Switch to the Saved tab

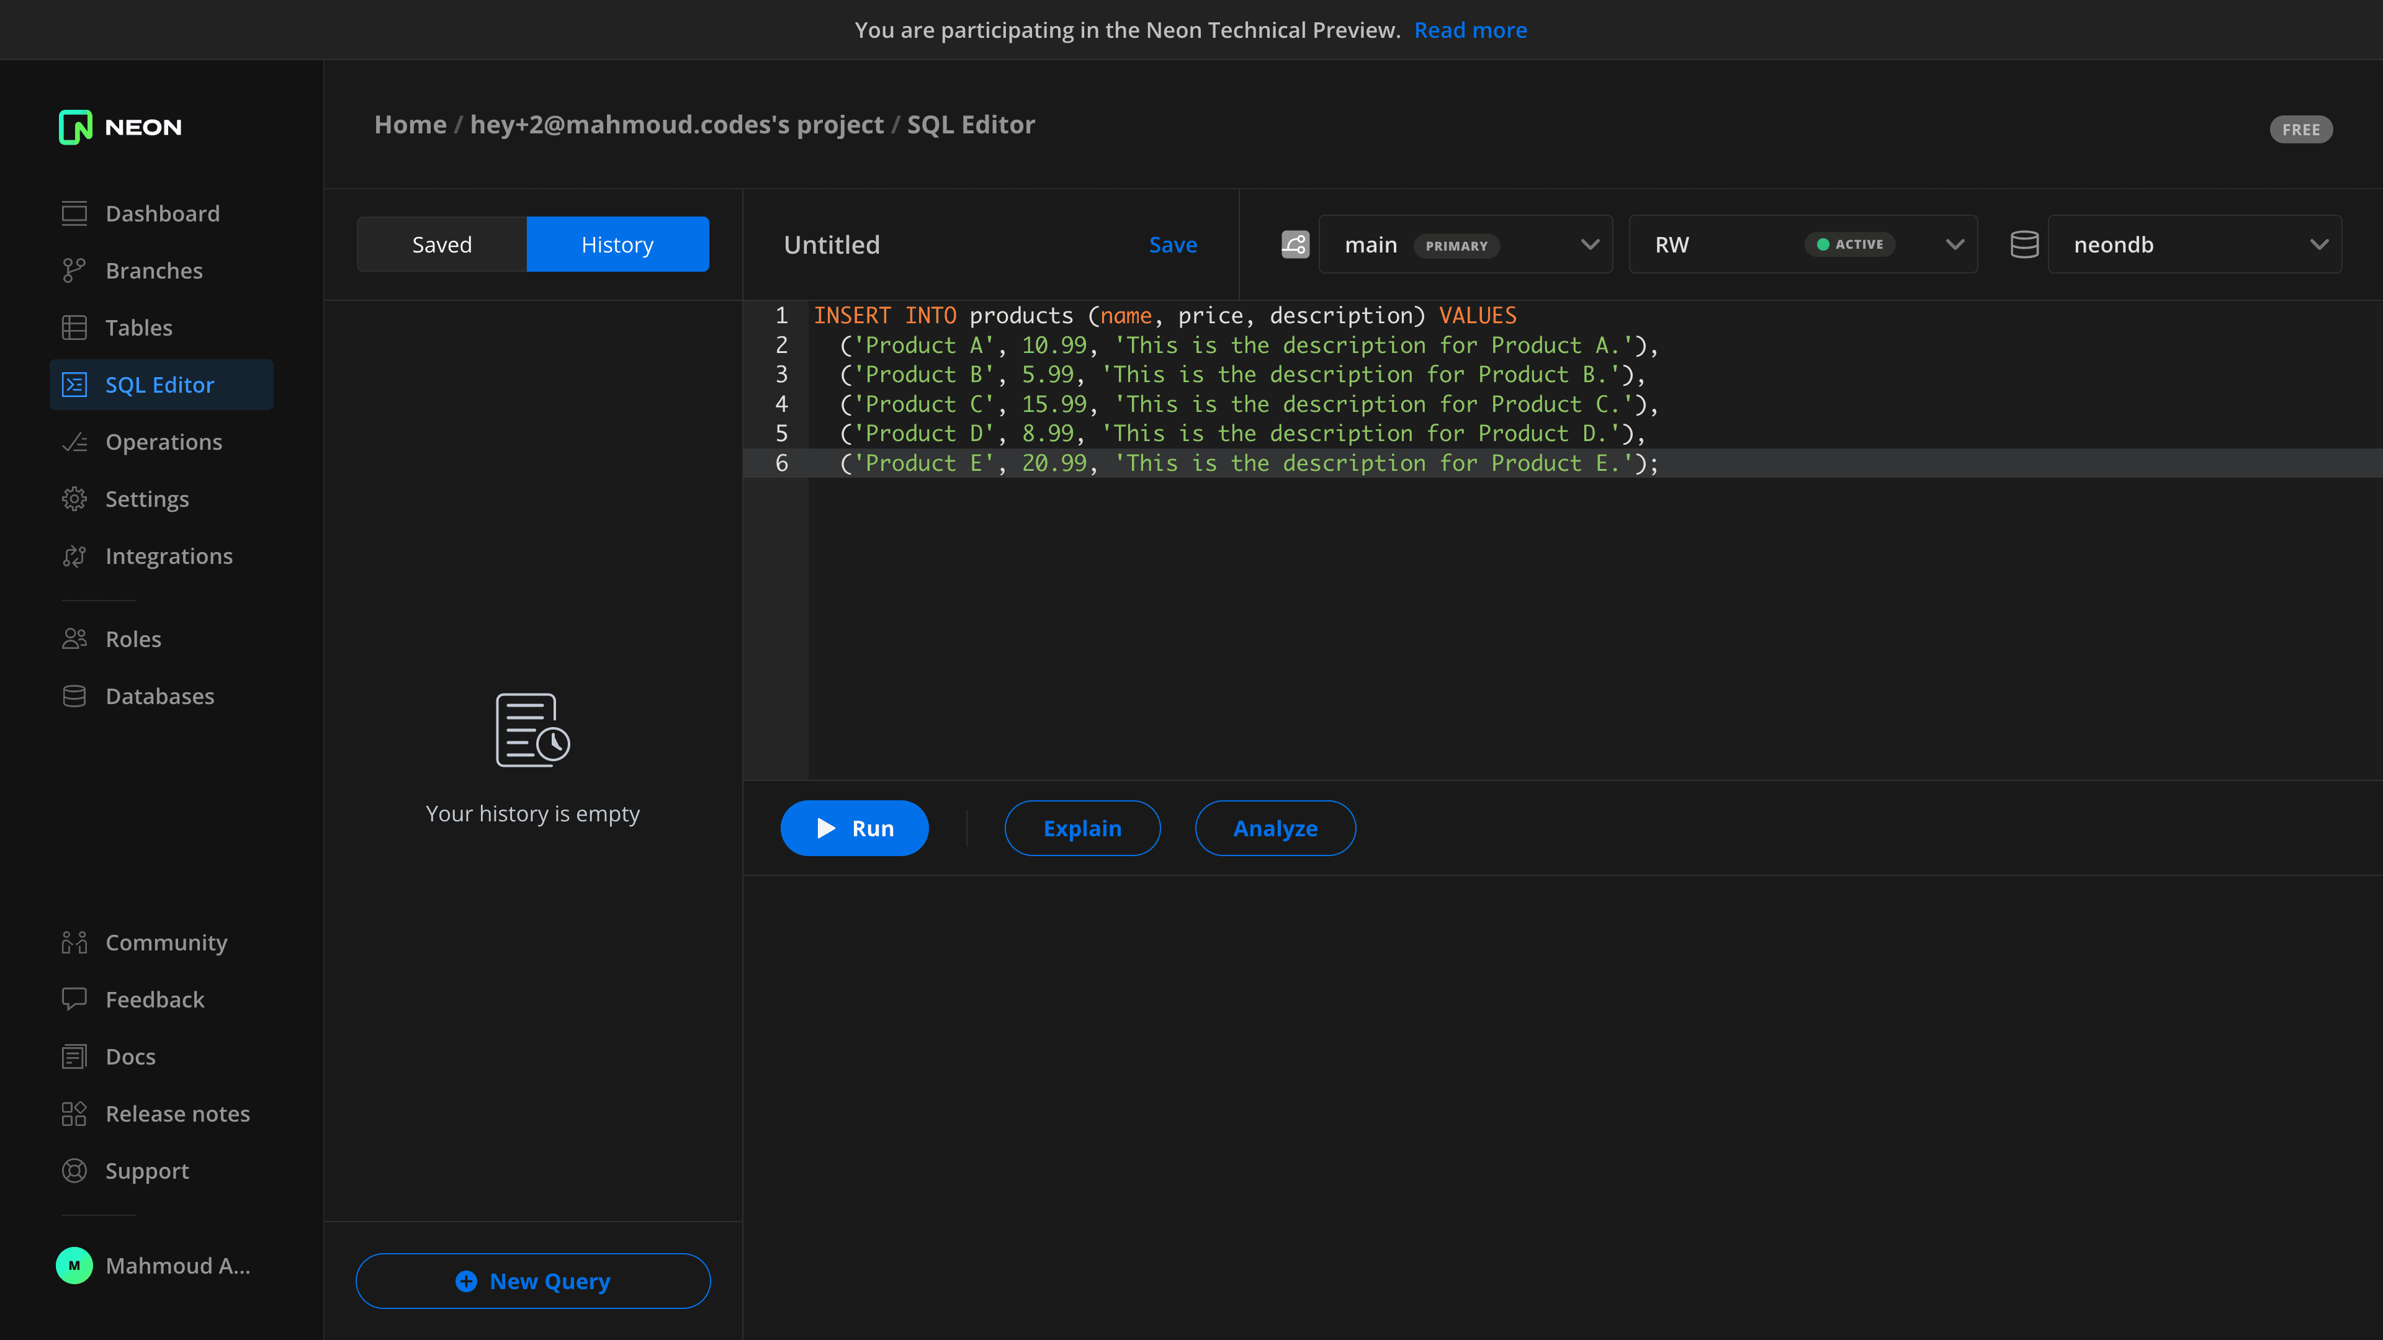441,245
